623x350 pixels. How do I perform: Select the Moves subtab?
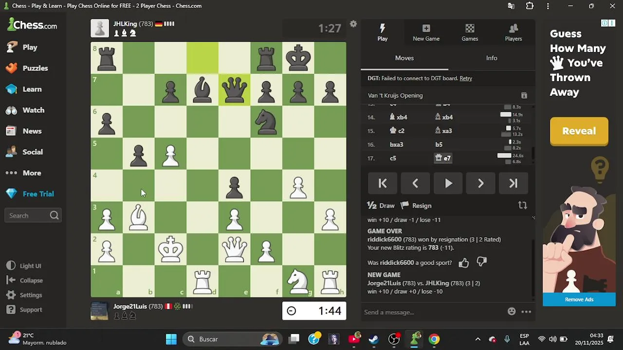[404, 58]
